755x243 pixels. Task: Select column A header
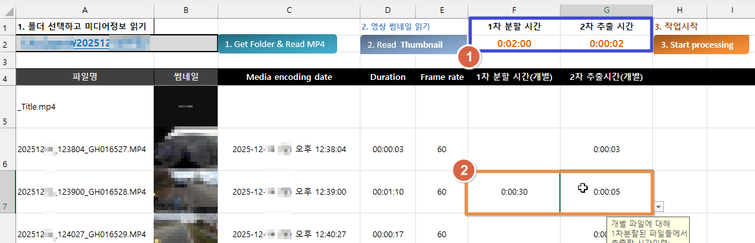(x=85, y=10)
